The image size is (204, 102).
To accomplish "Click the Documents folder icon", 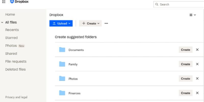I will [62, 50].
